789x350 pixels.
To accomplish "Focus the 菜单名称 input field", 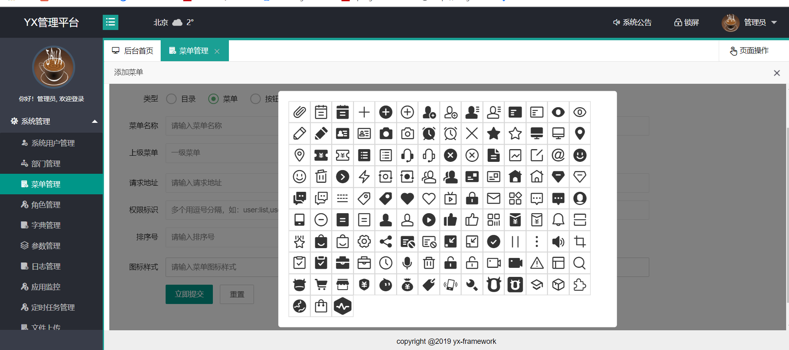I will click(407, 126).
